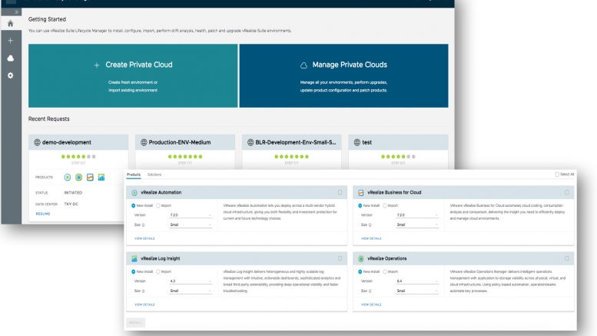Click the Size info icon for vRealize Operations
The image size is (597, 336).
coord(370,291)
